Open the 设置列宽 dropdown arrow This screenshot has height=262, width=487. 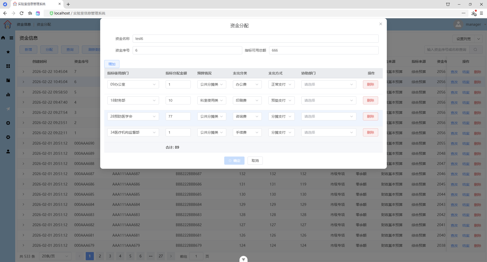pos(479,39)
